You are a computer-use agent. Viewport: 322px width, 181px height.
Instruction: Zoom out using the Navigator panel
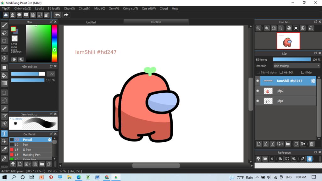click(280, 28)
